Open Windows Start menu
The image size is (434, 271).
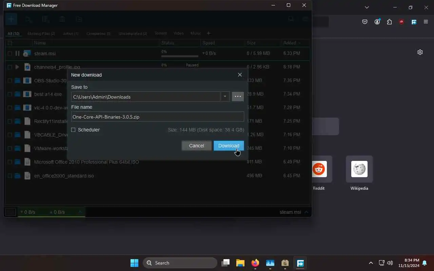pos(135,263)
